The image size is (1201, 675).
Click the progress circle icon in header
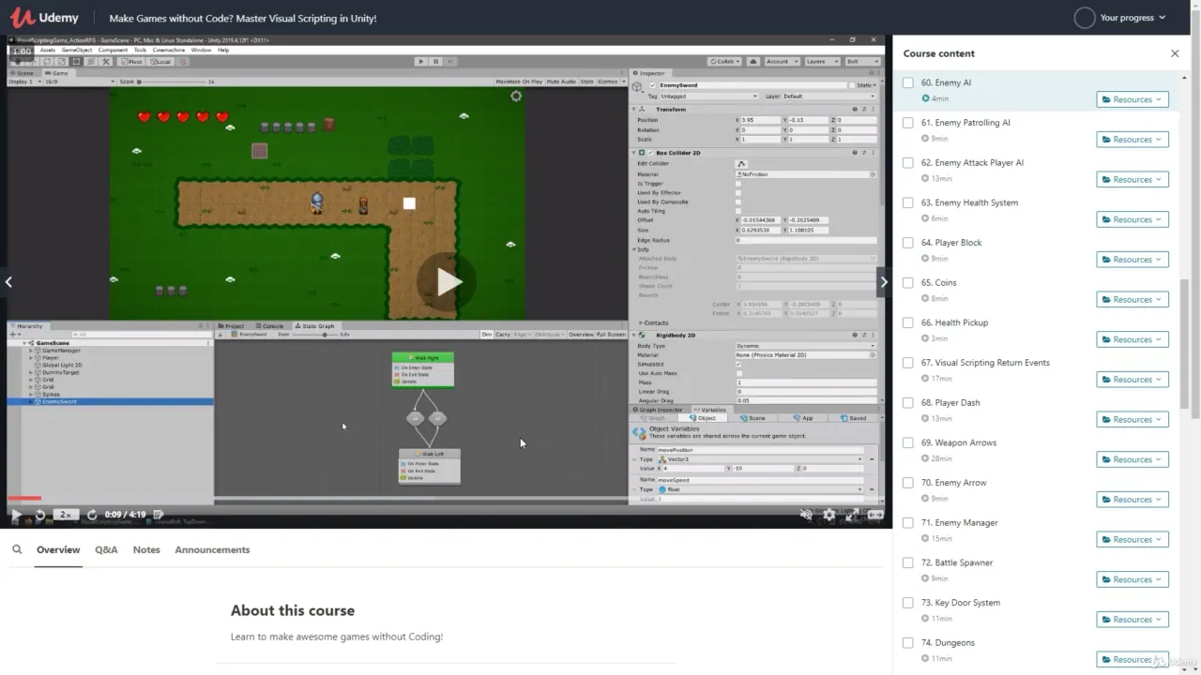(x=1085, y=18)
